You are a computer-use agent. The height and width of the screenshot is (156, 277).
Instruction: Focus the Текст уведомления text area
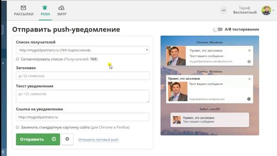[x=83, y=96]
